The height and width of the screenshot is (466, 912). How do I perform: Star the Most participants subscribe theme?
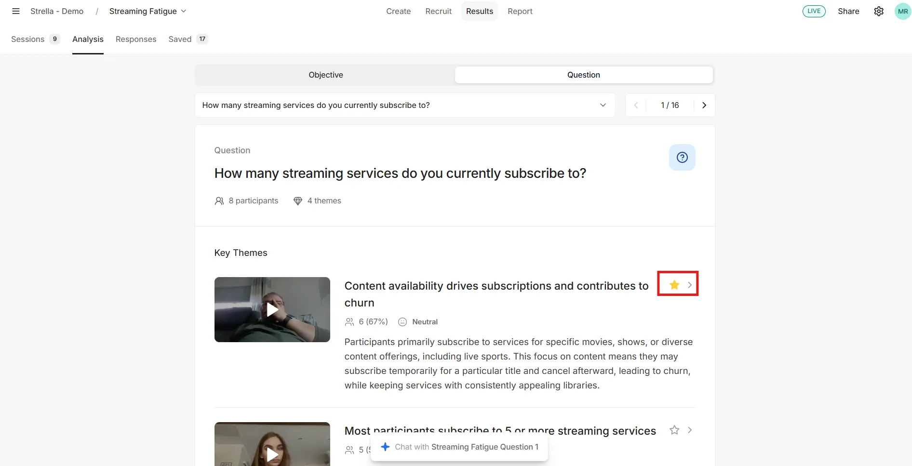674,430
